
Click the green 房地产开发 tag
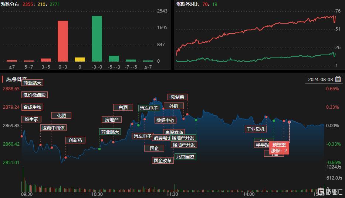pyautogui.click(x=183, y=138)
